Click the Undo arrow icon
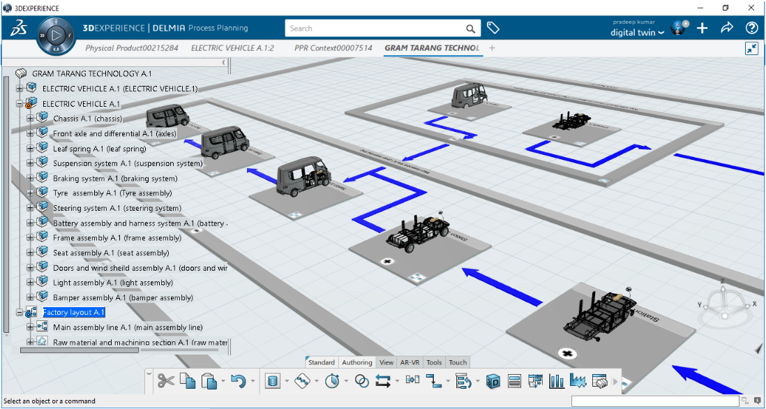766x409 pixels. [x=239, y=380]
